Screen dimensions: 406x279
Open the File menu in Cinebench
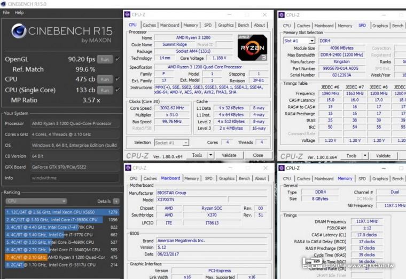[6, 12]
